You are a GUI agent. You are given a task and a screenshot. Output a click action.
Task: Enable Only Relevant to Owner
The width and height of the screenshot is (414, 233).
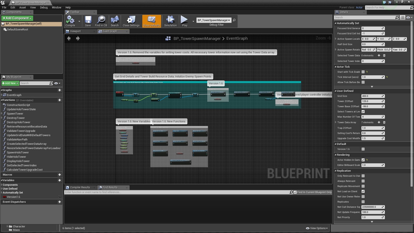[363, 176]
